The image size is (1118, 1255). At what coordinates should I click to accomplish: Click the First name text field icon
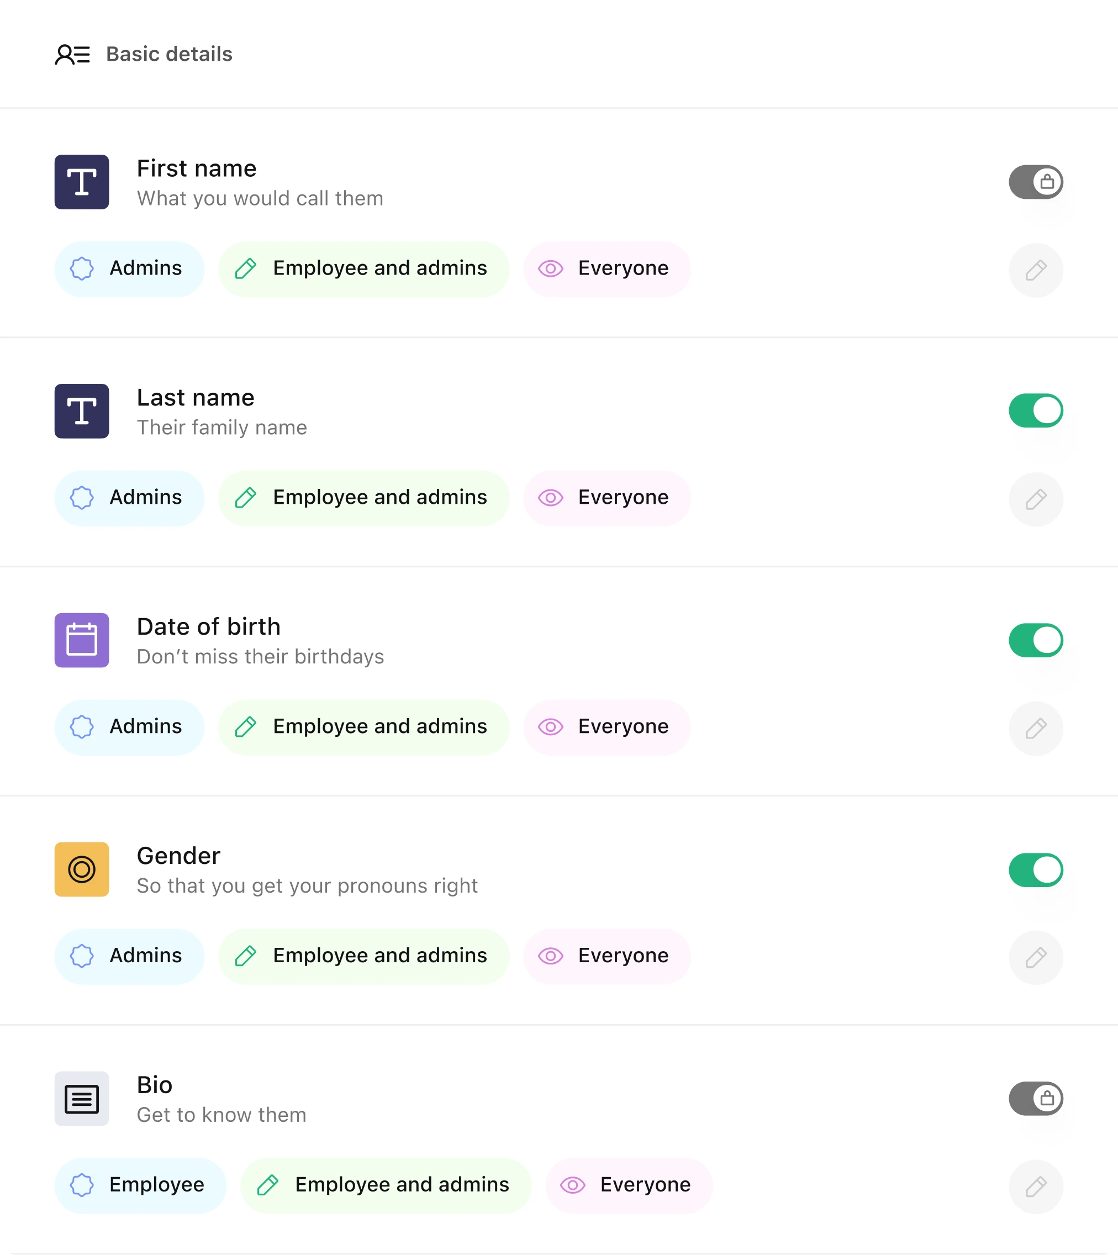pyautogui.click(x=82, y=182)
